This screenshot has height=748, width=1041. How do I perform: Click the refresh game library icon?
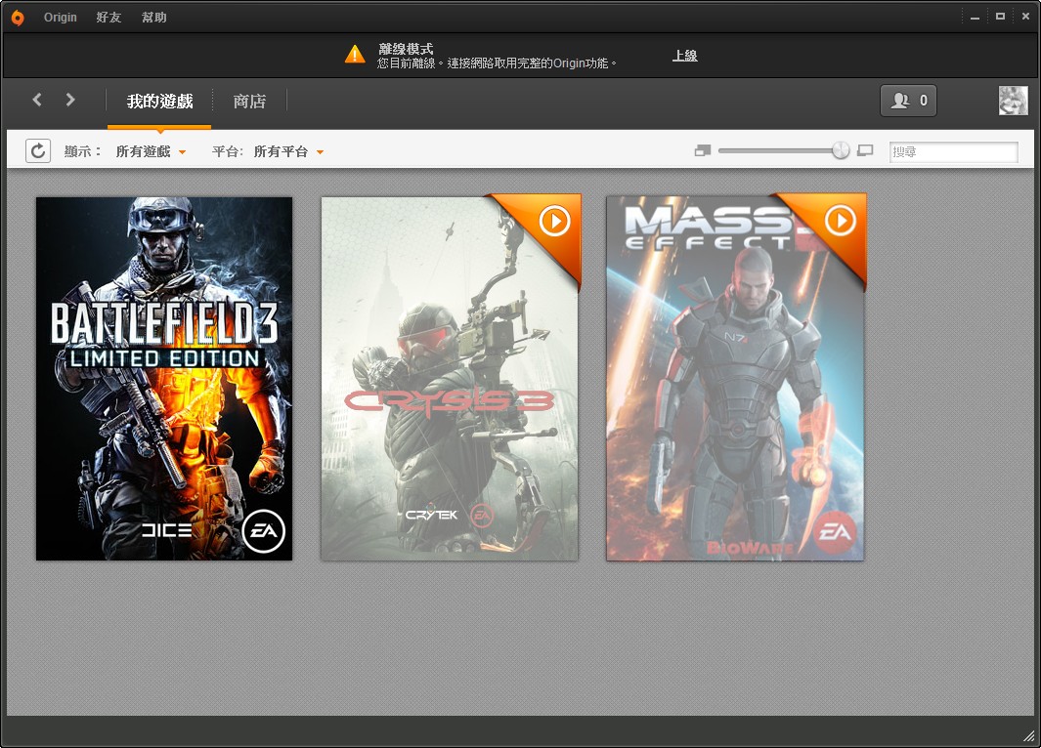click(x=38, y=150)
